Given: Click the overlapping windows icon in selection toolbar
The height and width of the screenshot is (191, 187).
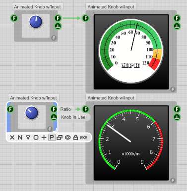Looking at the screenshot, I should pos(60,138).
